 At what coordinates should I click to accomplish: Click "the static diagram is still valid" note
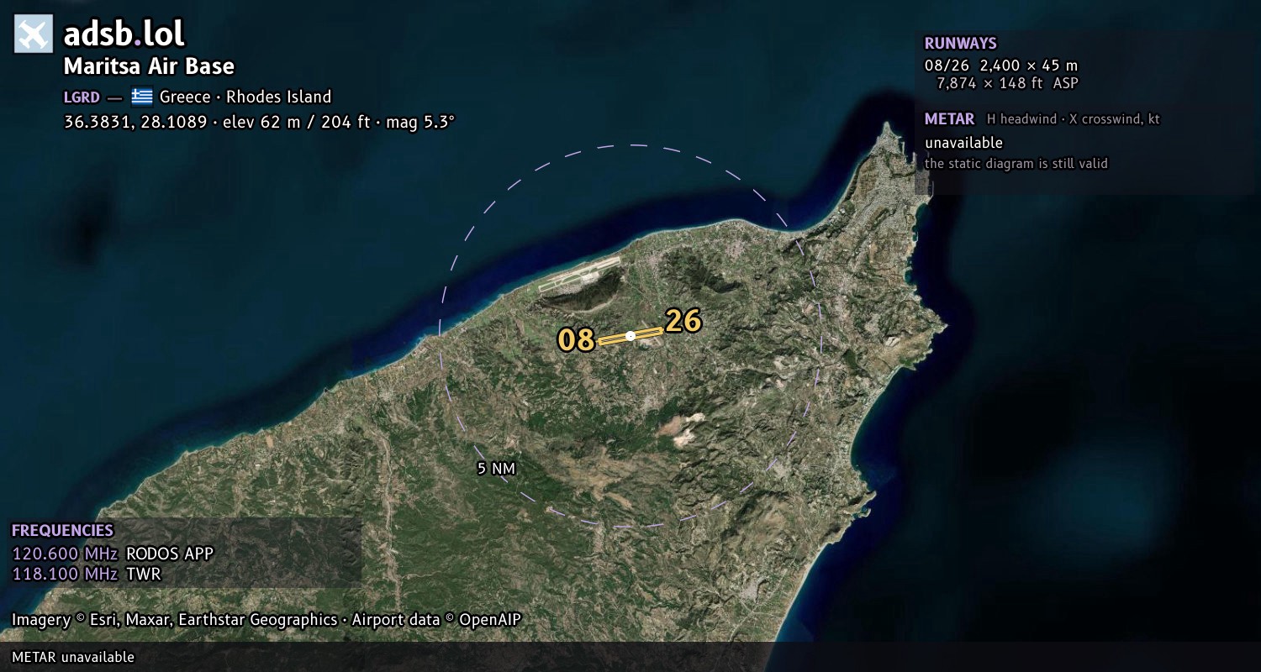coord(1016,164)
